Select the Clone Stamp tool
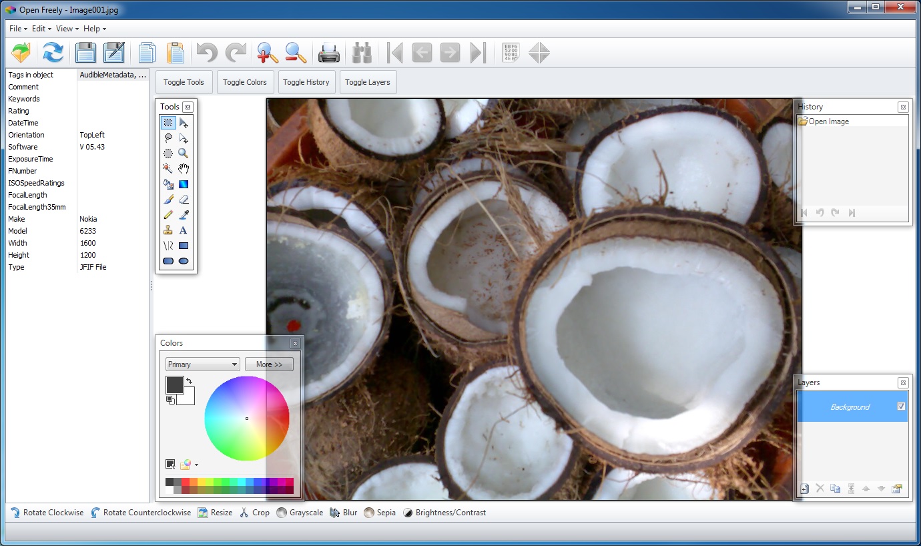 coord(168,230)
